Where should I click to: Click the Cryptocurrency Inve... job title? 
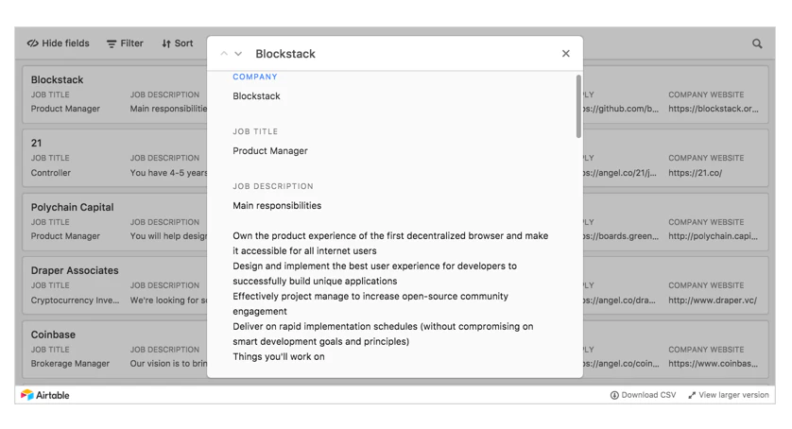coord(76,300)
